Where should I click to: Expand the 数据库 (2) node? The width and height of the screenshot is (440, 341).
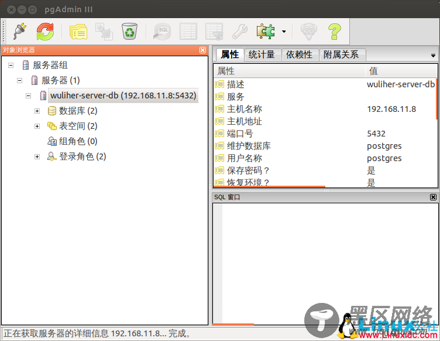37,111
